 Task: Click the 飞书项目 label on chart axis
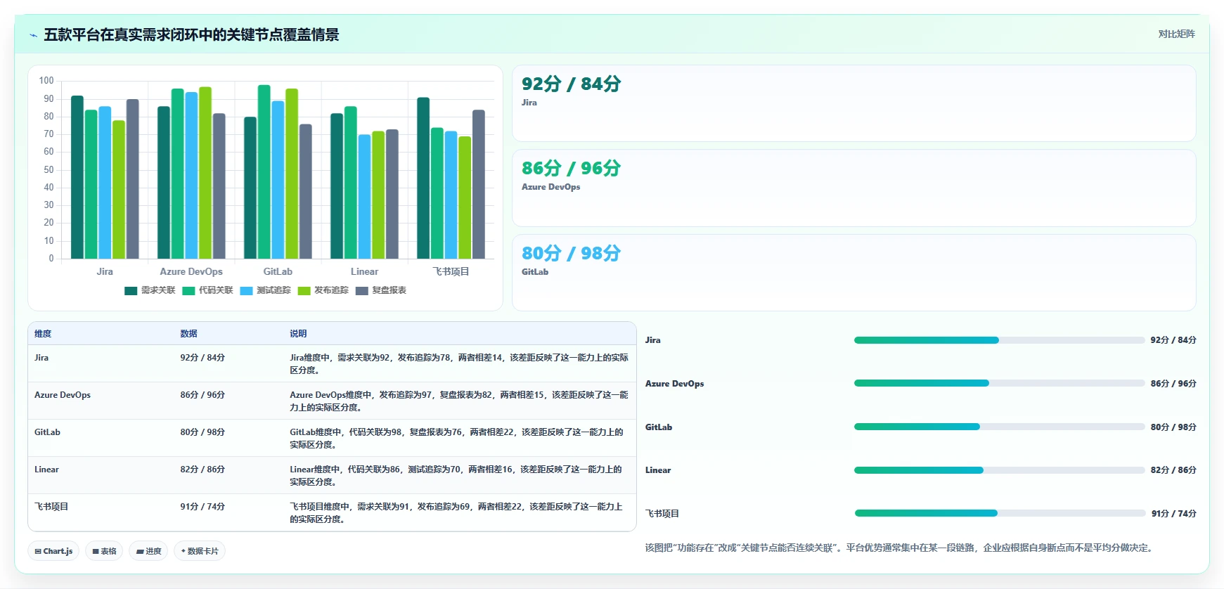pos(451,272)
